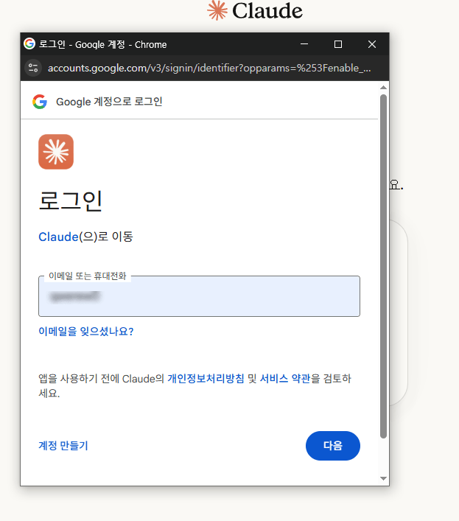Open the 서비스 약관 link
The image size is (459, 521).
pos(285,379)
